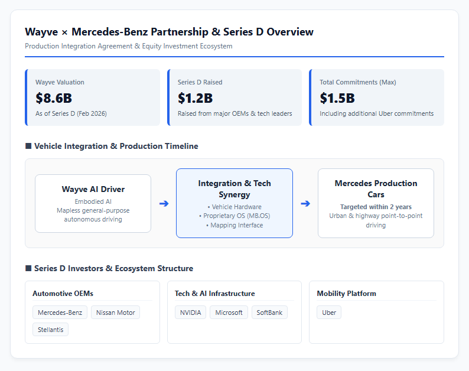469x371 pixels.
Task: Click the Stellantis tag
Action: 51,330
